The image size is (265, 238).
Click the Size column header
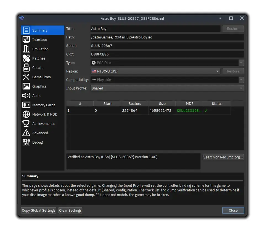tap(162, 104)
